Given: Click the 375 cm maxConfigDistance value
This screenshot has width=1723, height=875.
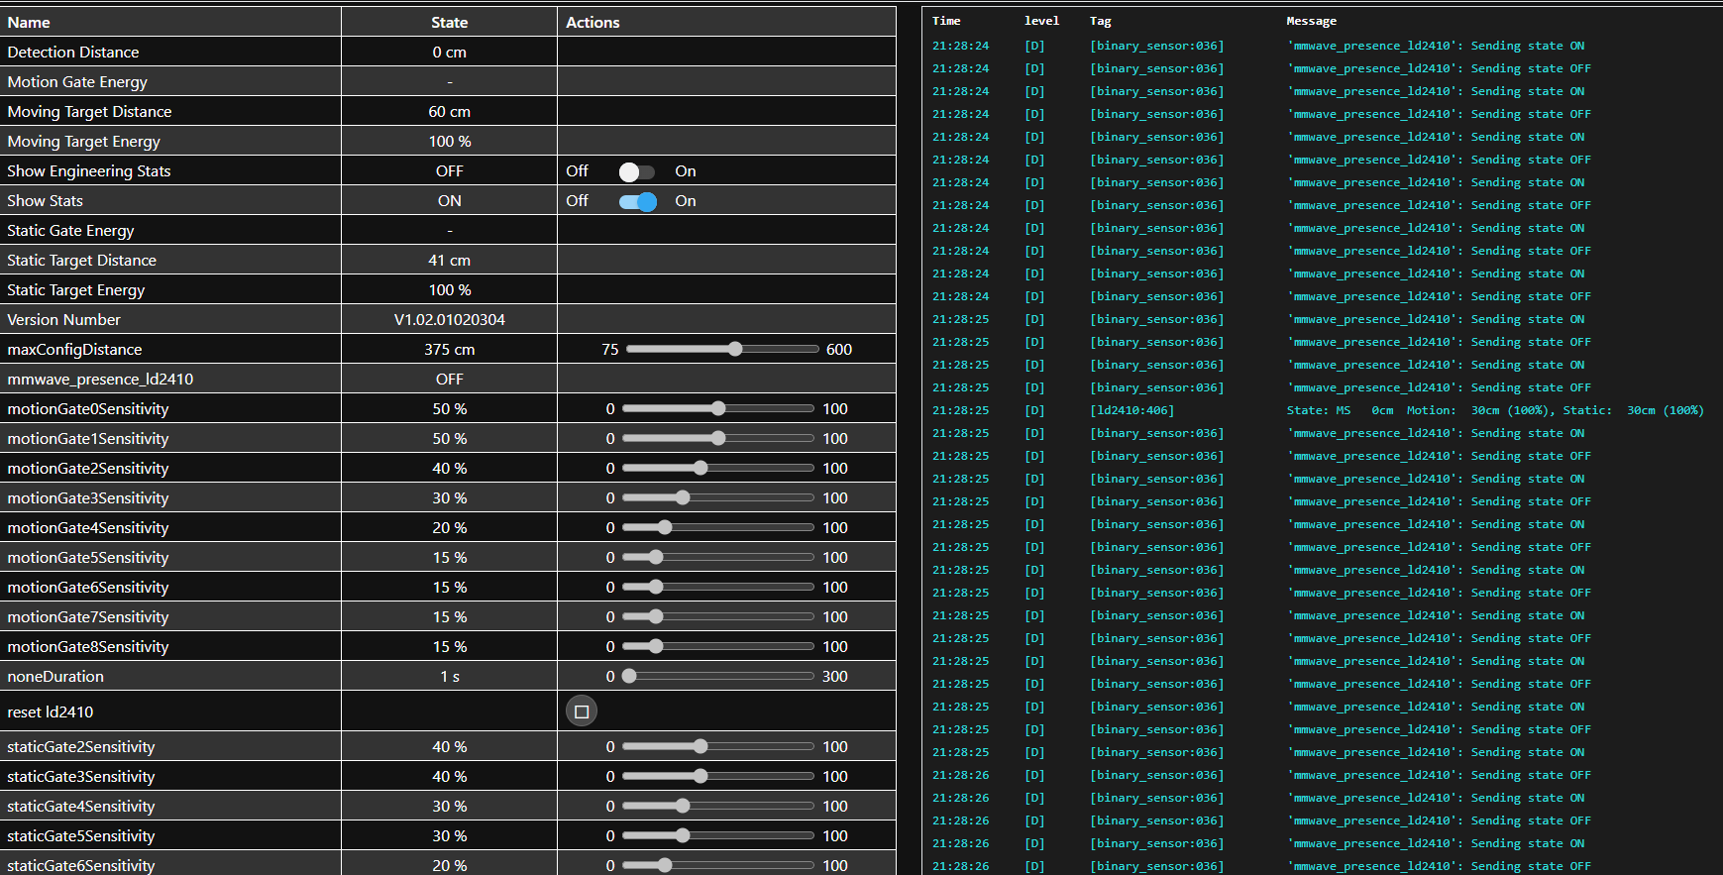Looking at the screenshot, I should (450, 349).
